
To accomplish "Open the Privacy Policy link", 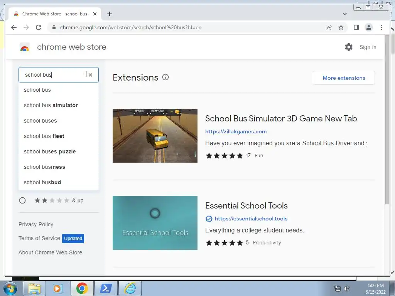I will click(x=36, y=224).
